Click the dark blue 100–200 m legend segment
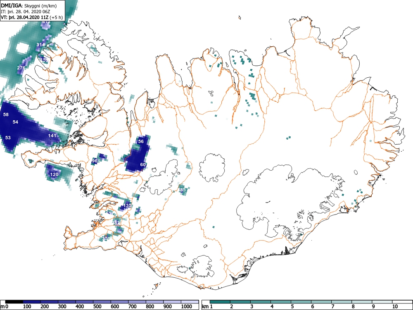This screenshot has width=413, height=310. (x=32, y=302)
